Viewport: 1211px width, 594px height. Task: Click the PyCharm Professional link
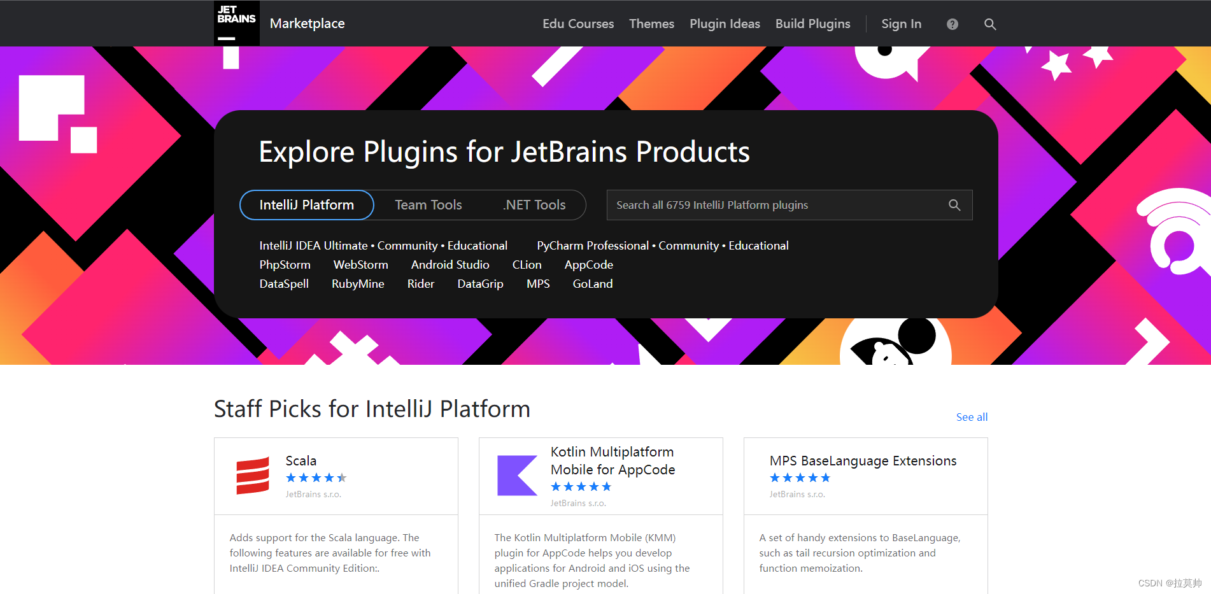coord(593,246)
